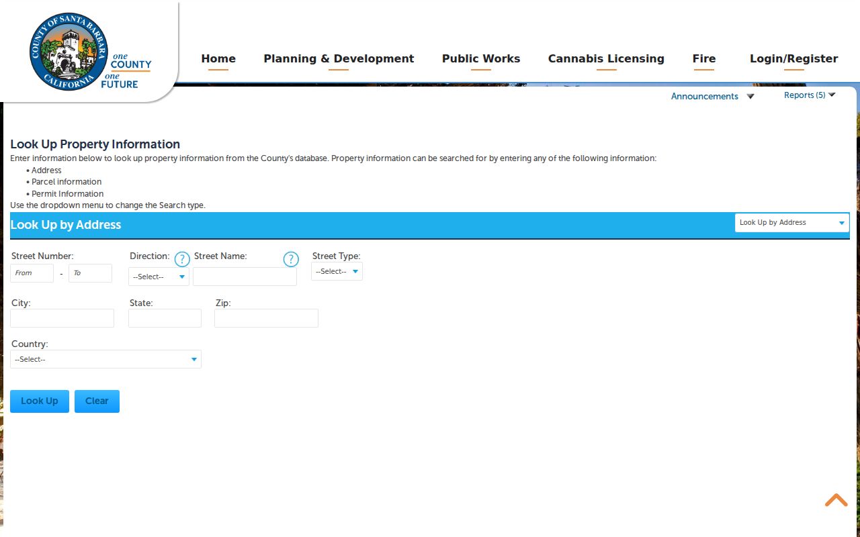Click the City input field

[62, 318]
